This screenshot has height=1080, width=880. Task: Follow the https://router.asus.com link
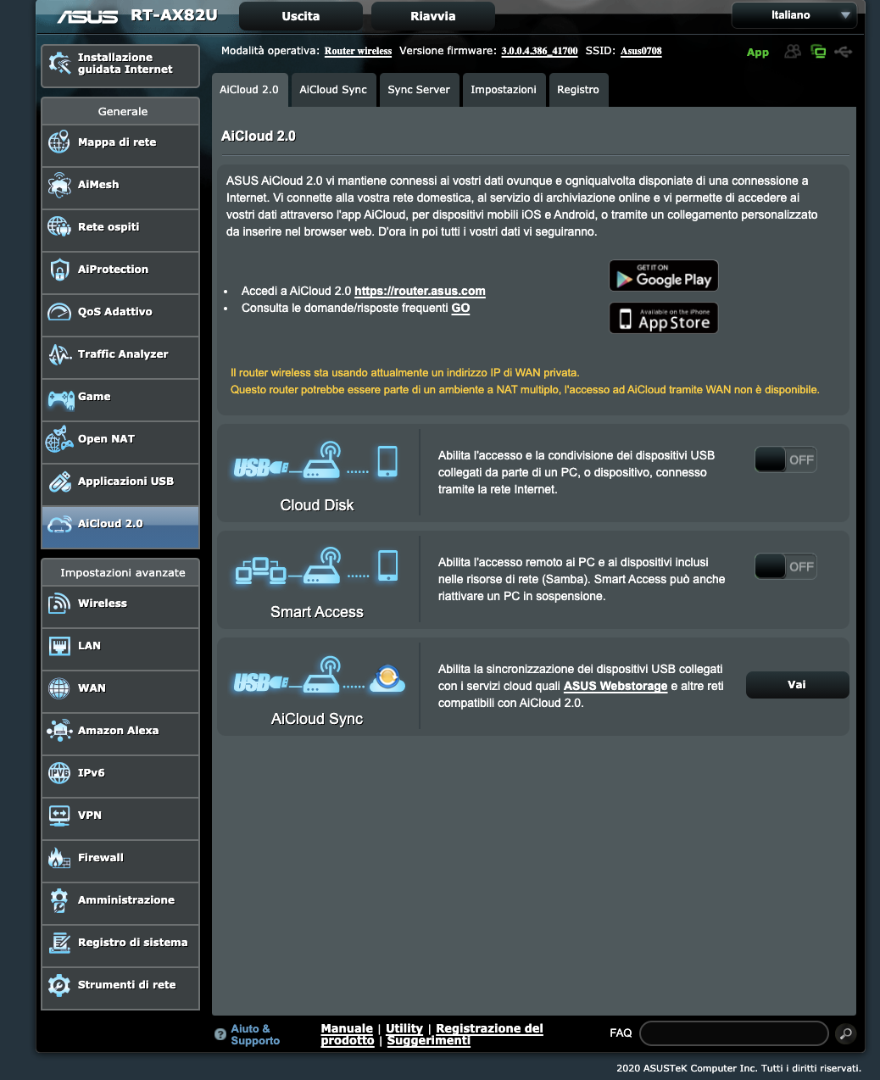[x=420, y=291]
